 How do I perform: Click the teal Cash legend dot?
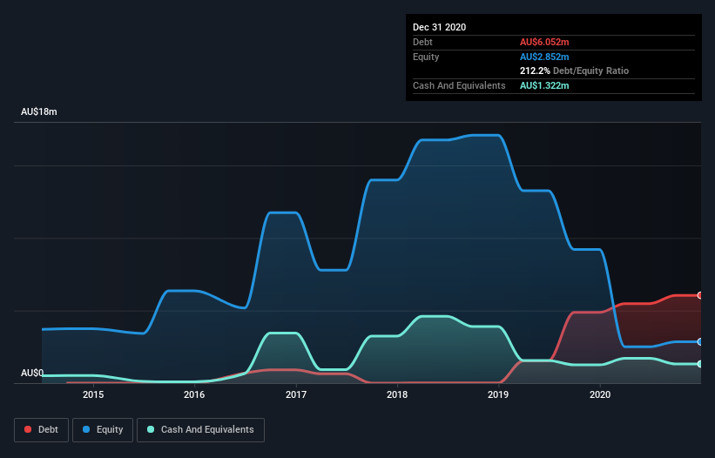[151, 429]
